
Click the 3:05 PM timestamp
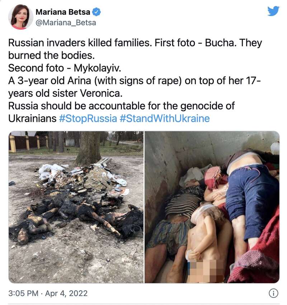tap(23, 293)
